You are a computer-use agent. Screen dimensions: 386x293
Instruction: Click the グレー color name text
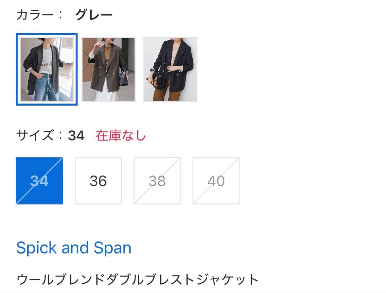[94, 14]
